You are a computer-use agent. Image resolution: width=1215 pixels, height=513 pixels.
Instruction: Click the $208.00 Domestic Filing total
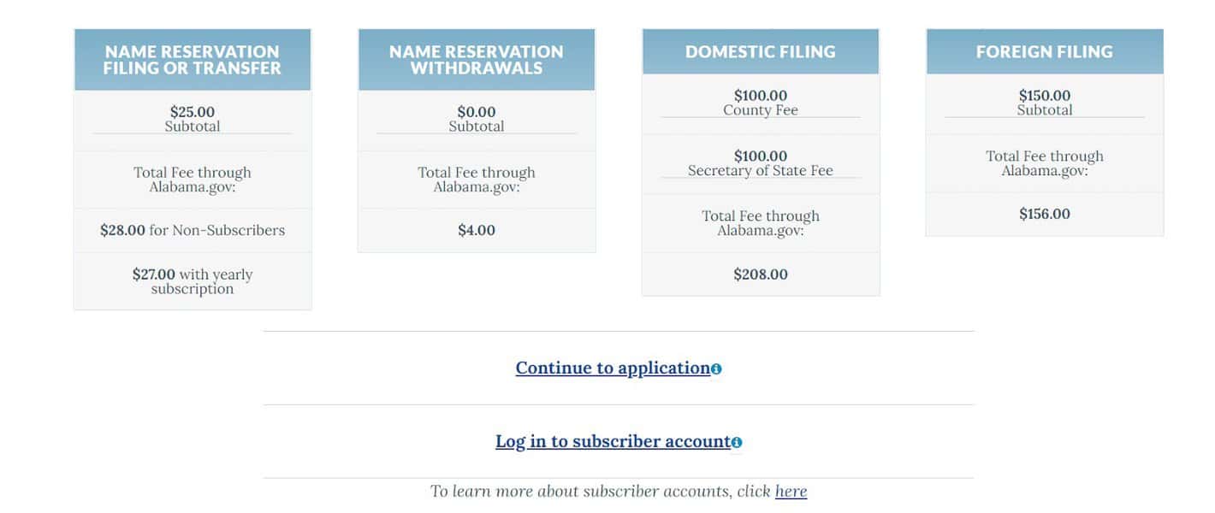click(x=761, y=274)
